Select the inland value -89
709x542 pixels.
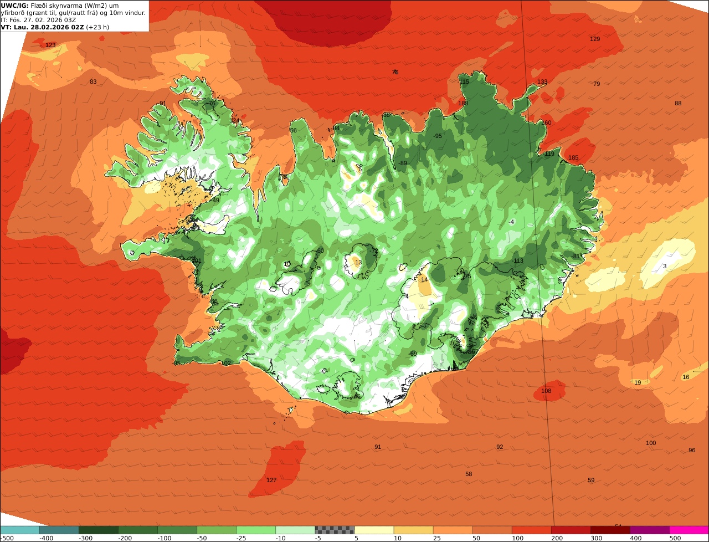(403, 163)
